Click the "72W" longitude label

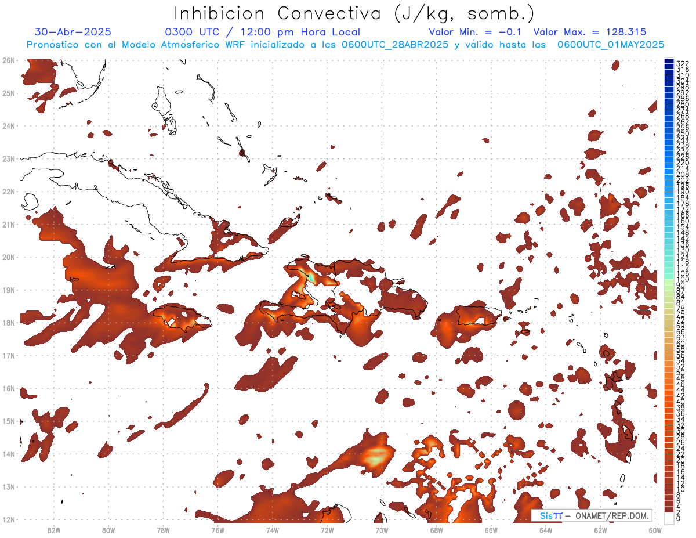(327, 530)
